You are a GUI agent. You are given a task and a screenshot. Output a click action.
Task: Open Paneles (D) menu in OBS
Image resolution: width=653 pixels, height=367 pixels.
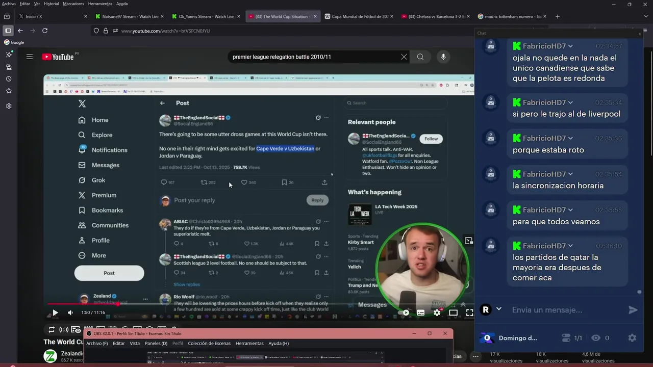click(156, 344)
